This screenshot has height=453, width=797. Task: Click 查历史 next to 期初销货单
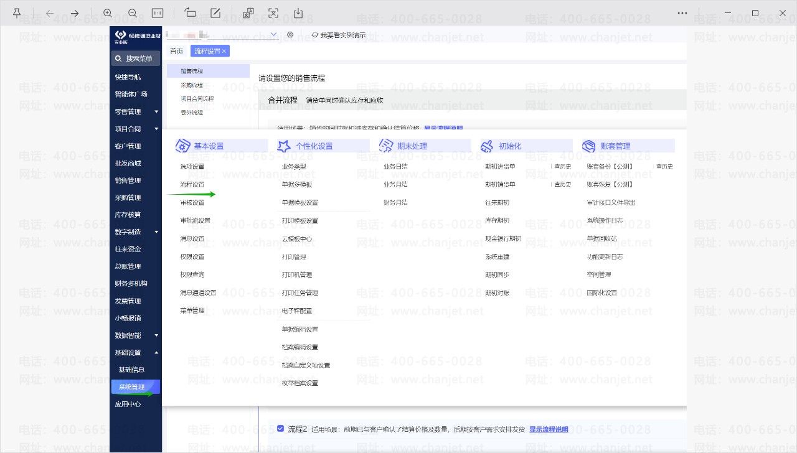(x=562, y=185)
